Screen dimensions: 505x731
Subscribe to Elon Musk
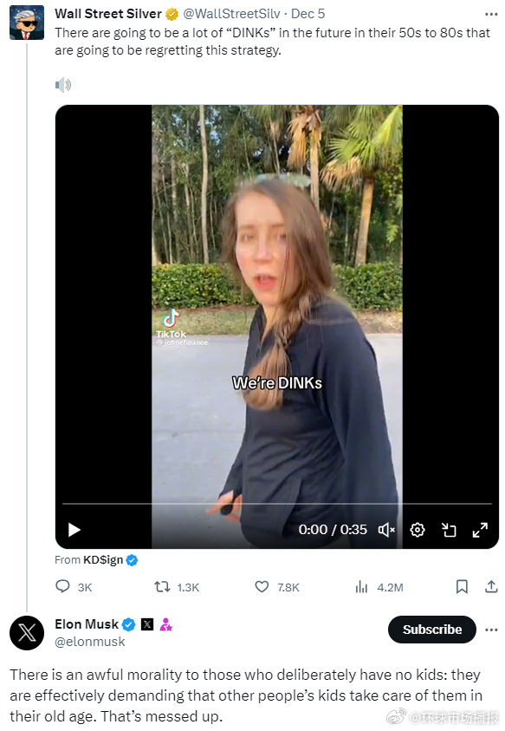[x=432, y=630]
